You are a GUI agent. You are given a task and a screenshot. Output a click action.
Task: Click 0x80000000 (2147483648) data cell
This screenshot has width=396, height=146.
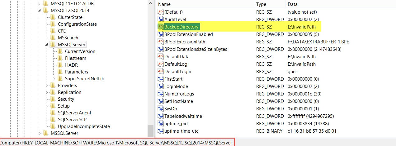[315, 49]
